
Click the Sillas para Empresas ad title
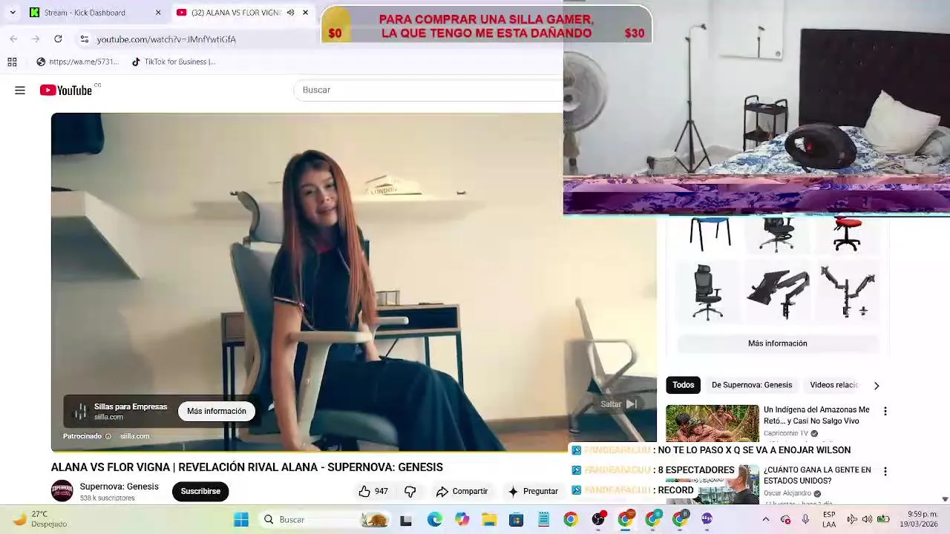131,406
